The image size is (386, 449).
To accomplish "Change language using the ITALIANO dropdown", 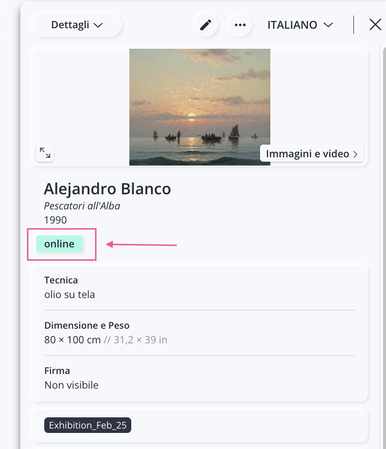I will pyautogui.click(x=300, y=25).
